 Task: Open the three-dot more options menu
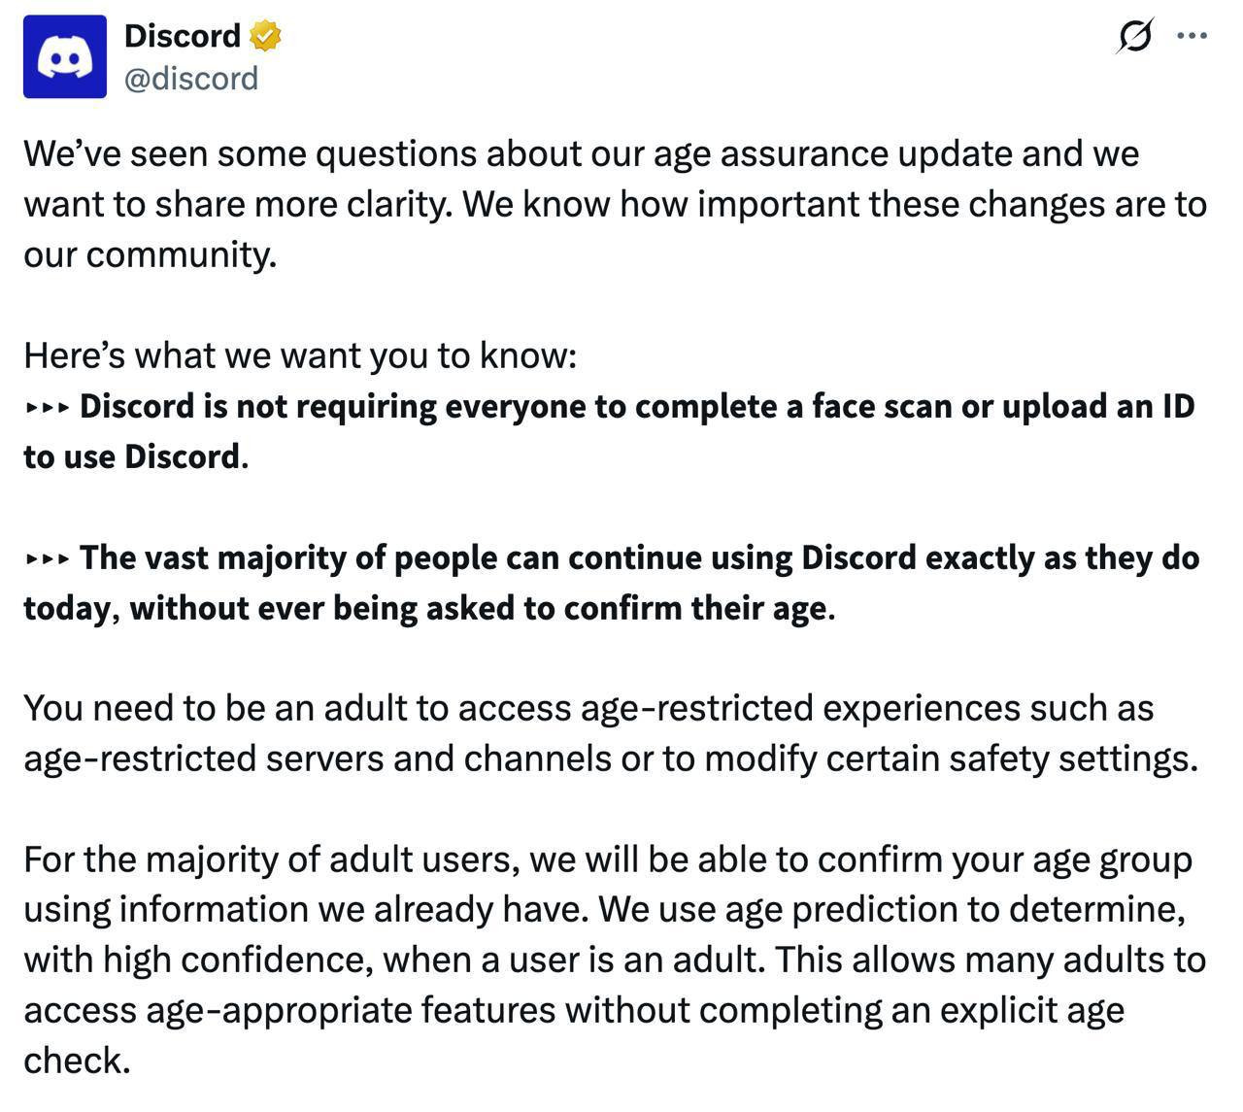[1192, 36]
